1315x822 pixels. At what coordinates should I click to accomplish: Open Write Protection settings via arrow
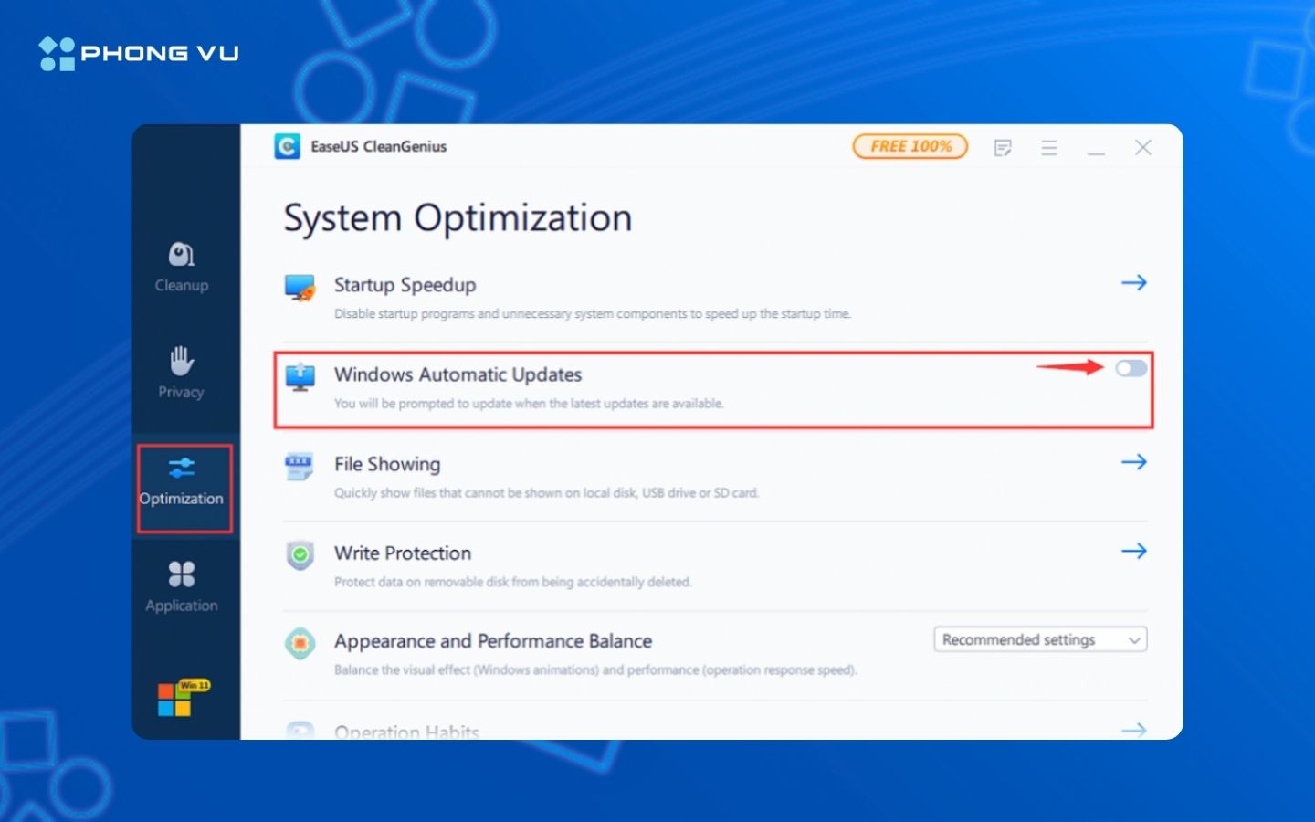(1134, 552)
